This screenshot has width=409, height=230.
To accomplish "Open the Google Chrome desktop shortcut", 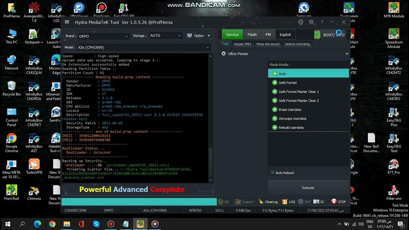I will point(12,143).
